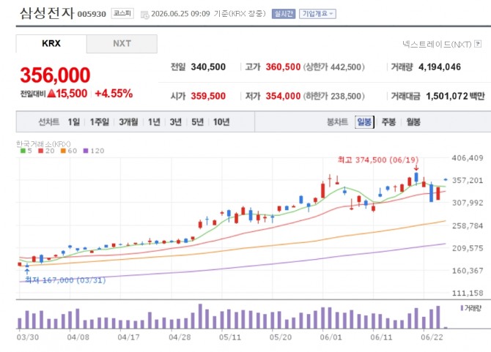Image resolution: width=491 pixels, height=352 pixels.
Task: Show the 5년 line chart
Action: (197, 122)
